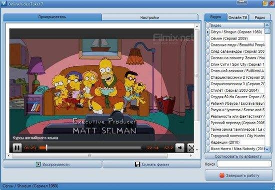275x190 pixels.
Task: Open the Онлайн ТВ tab
Action: (x=237, y=17)
